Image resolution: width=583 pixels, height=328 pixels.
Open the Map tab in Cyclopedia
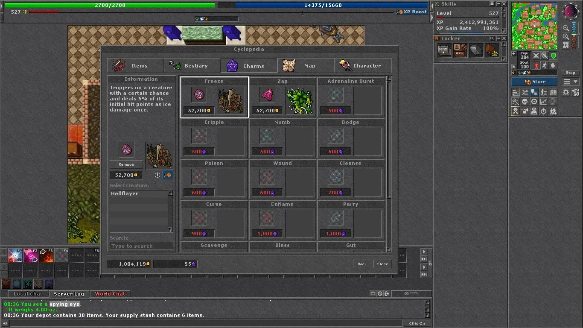[x=306, y=66]
